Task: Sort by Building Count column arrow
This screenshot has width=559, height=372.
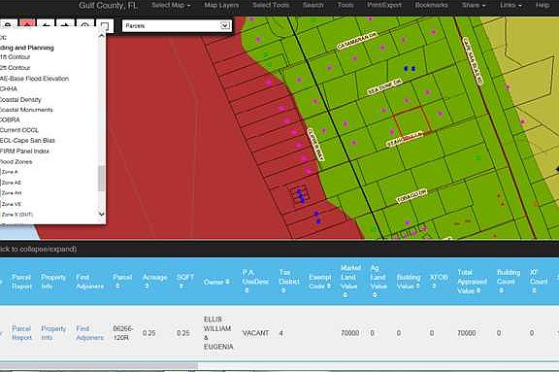Action: [x=501, y=290]
